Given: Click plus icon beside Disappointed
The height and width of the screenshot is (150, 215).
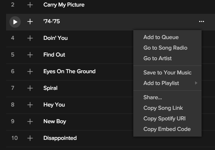Looking at the screenshot, I should tap(30, 138).
